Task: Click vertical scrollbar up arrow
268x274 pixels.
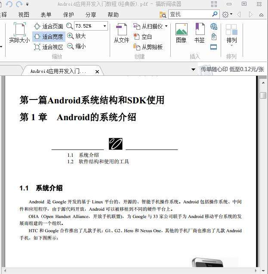Action: [263, 83]
